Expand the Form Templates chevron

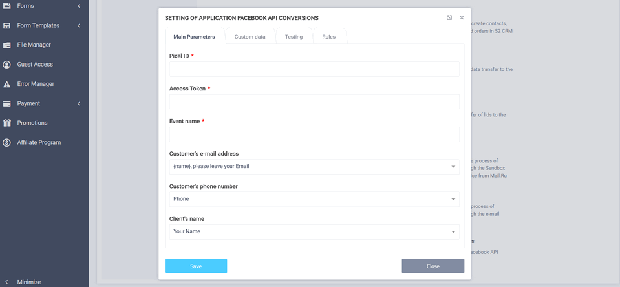(79, 25)
